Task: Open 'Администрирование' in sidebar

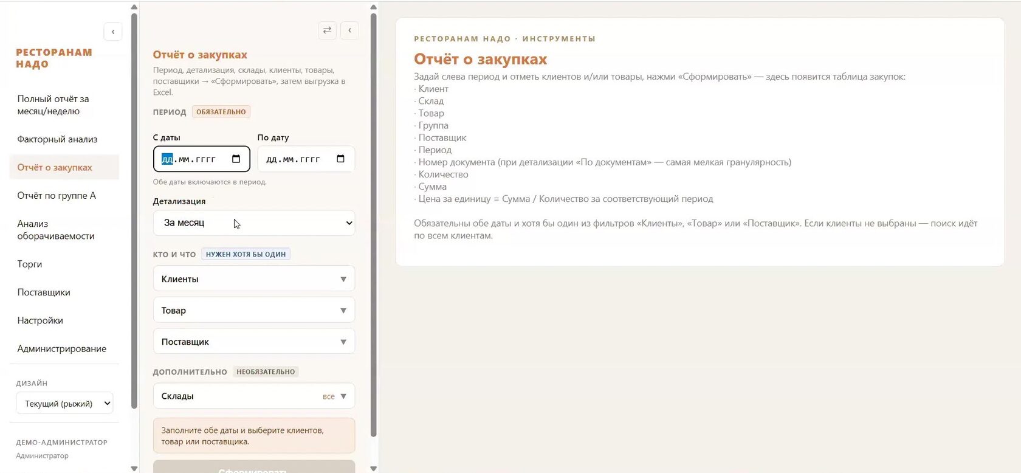Action: 64,349
